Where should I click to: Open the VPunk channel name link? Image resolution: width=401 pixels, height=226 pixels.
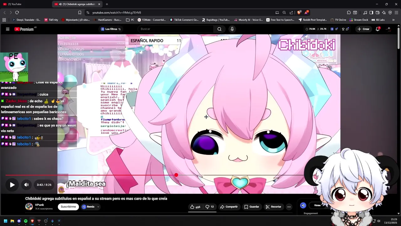coord(39,205)
